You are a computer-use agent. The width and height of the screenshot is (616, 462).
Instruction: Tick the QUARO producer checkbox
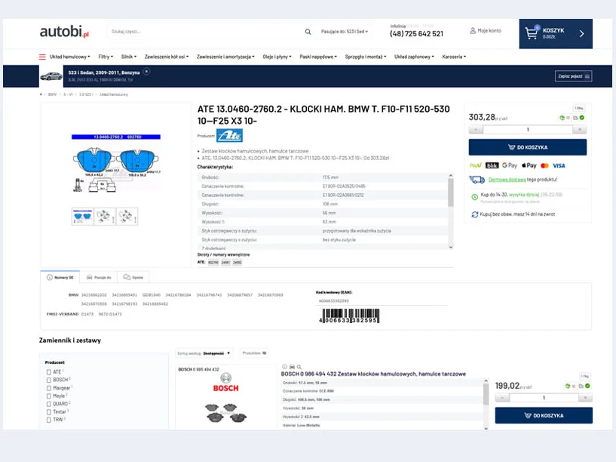click(49, 404)
